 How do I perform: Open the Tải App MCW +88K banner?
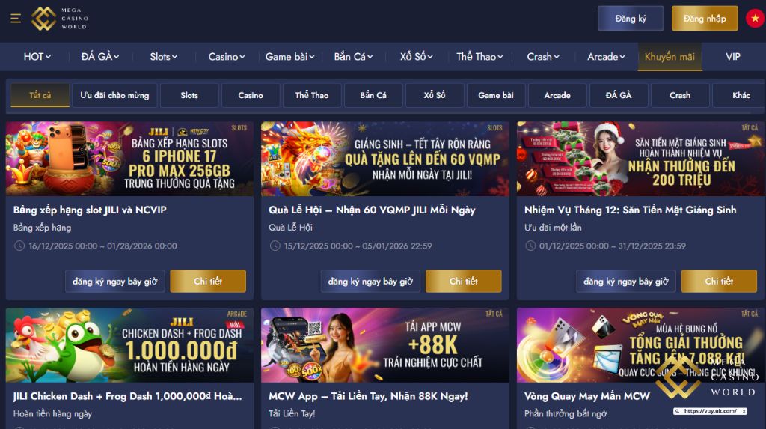coord(385,345)
